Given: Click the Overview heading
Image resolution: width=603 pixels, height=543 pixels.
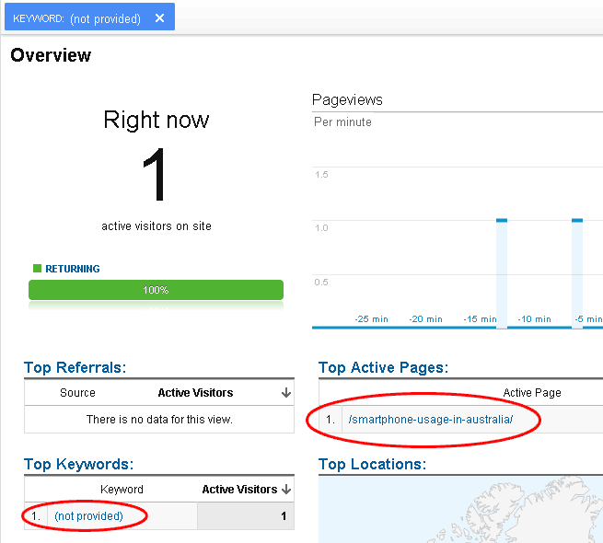Looking at the screenshot, I should point(51,55).
